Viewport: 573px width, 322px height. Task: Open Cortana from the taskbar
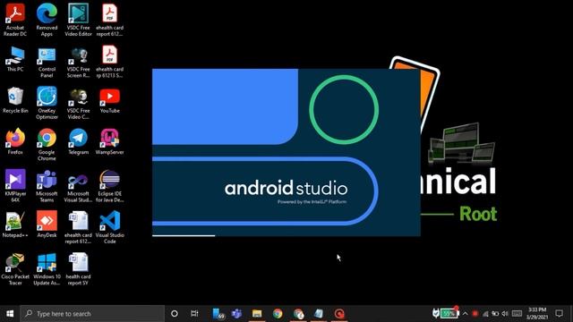click(175, 314)
